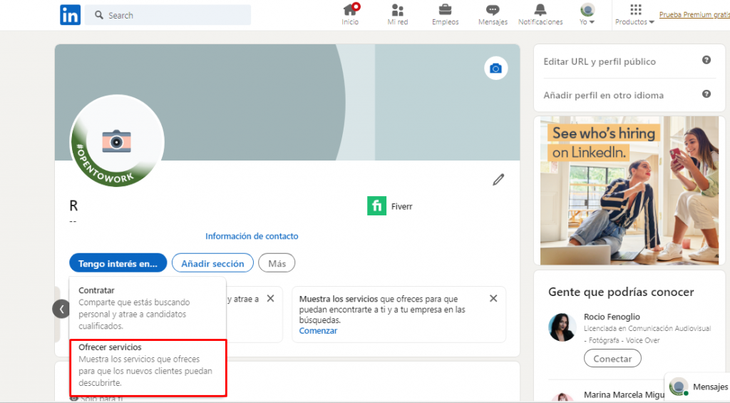Open the Más options dropdown
The image size is (730, 403).
tap(277, 263)
